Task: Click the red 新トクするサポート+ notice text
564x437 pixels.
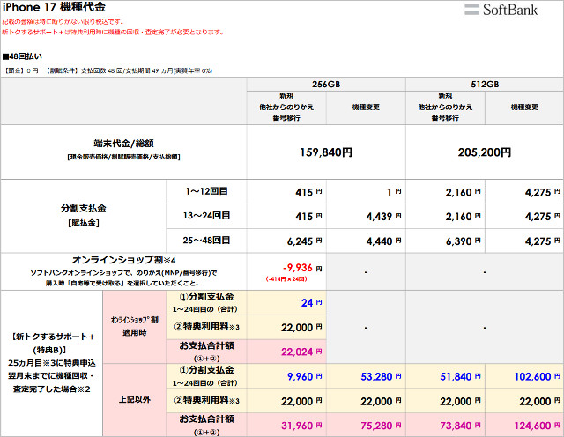Action: coord(113,33)
